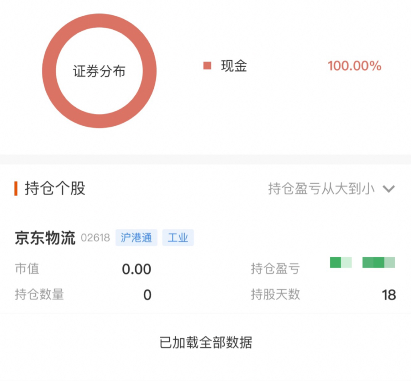Click the stock code 02618
Viewport: 411px width, 381px height.
(x=95, y=238)
